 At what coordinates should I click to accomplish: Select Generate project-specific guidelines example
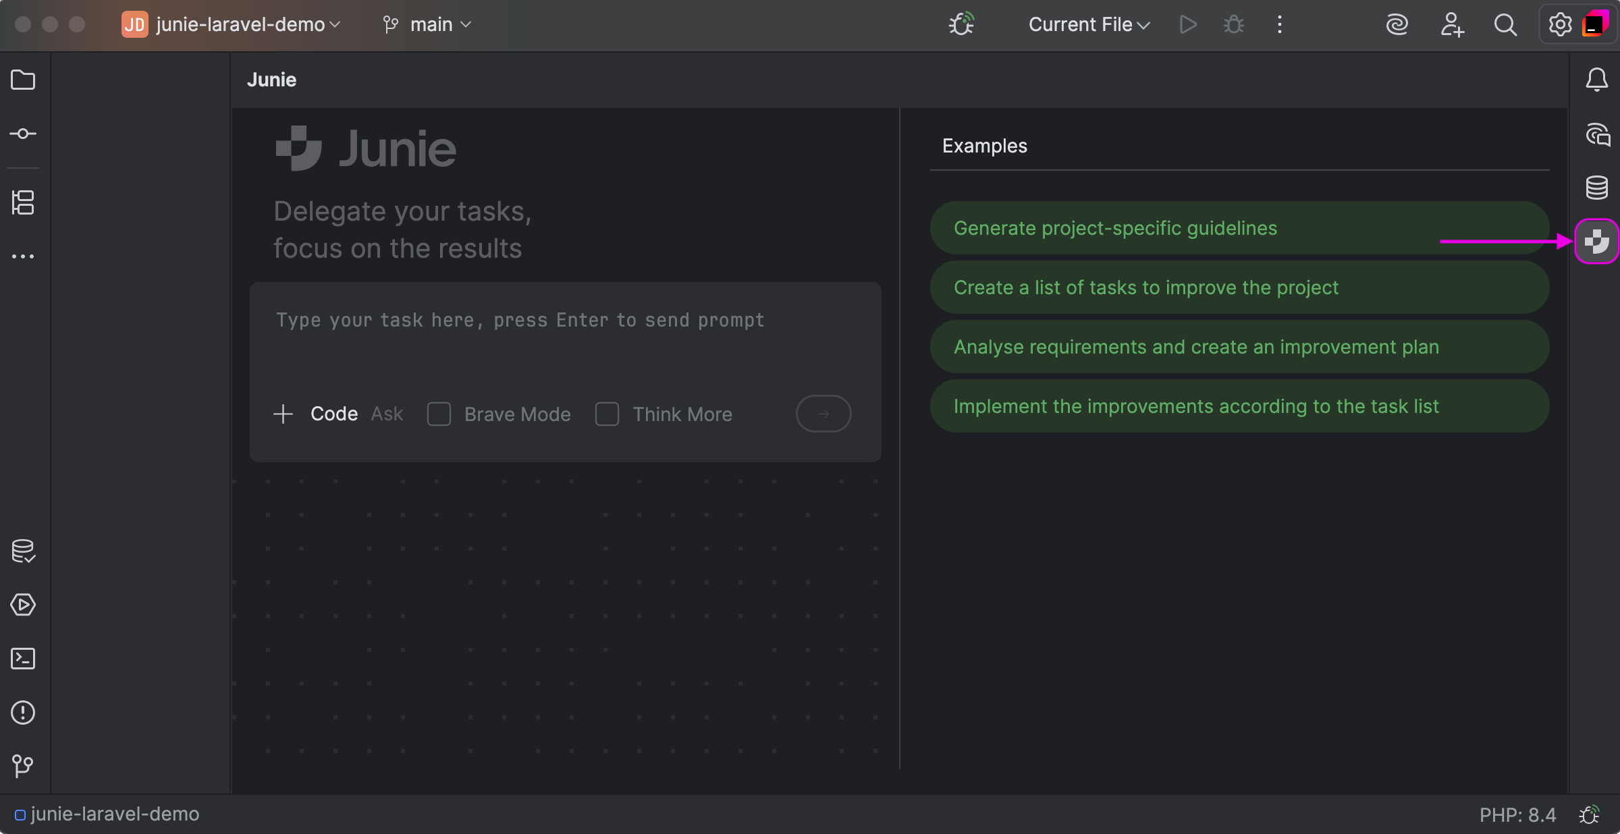click(x=1239, y=228)
